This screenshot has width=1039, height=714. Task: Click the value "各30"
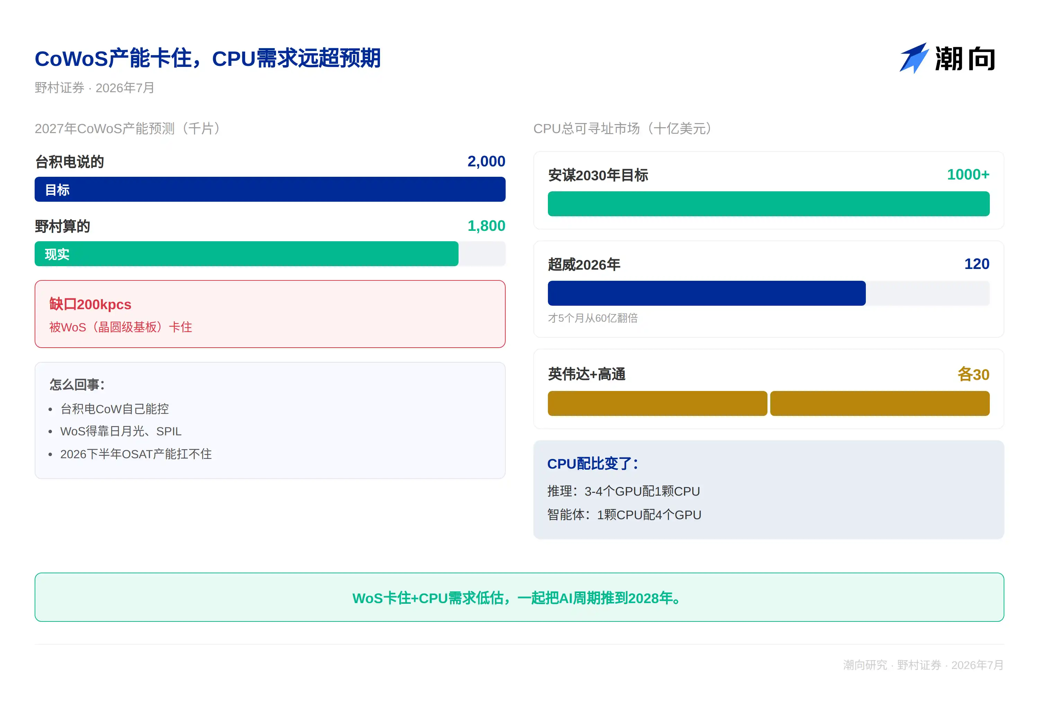point(973,374)
